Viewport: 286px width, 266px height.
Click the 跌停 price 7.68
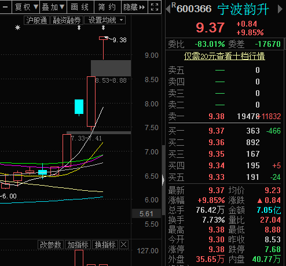[273, 249]
